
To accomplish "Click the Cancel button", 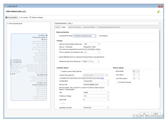I will coord(156,114).
